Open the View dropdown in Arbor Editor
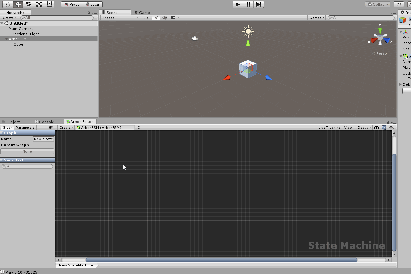 click(349, 128)
